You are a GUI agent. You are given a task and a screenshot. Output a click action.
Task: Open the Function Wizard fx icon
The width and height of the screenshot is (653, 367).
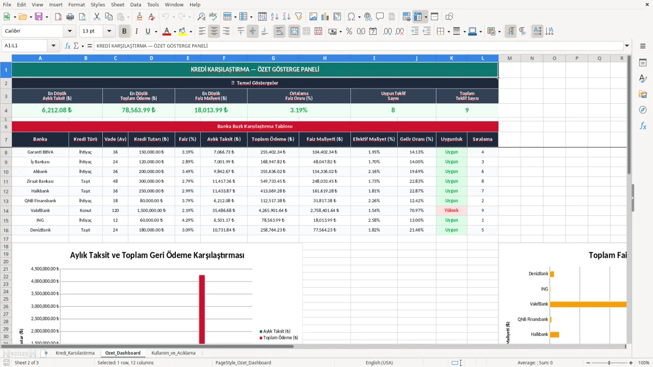68,46
